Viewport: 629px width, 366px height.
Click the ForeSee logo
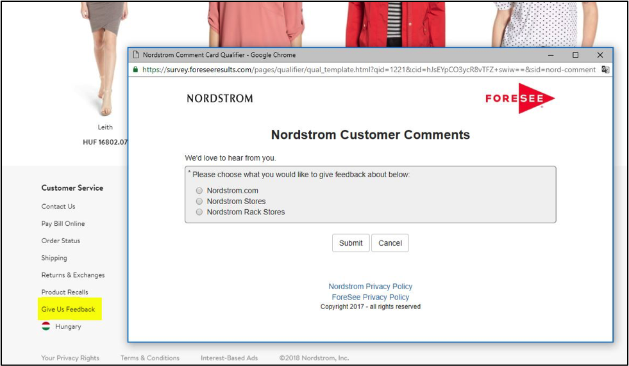point(520,99)
